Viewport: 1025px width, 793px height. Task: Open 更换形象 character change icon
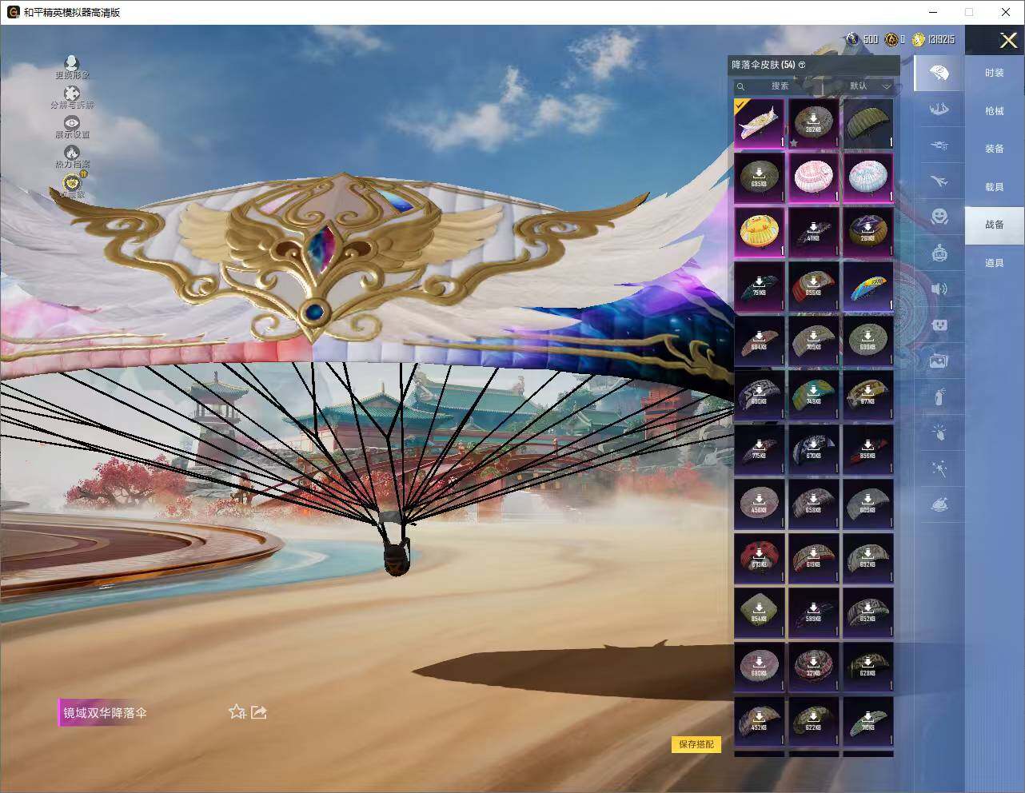coord(72,63)
